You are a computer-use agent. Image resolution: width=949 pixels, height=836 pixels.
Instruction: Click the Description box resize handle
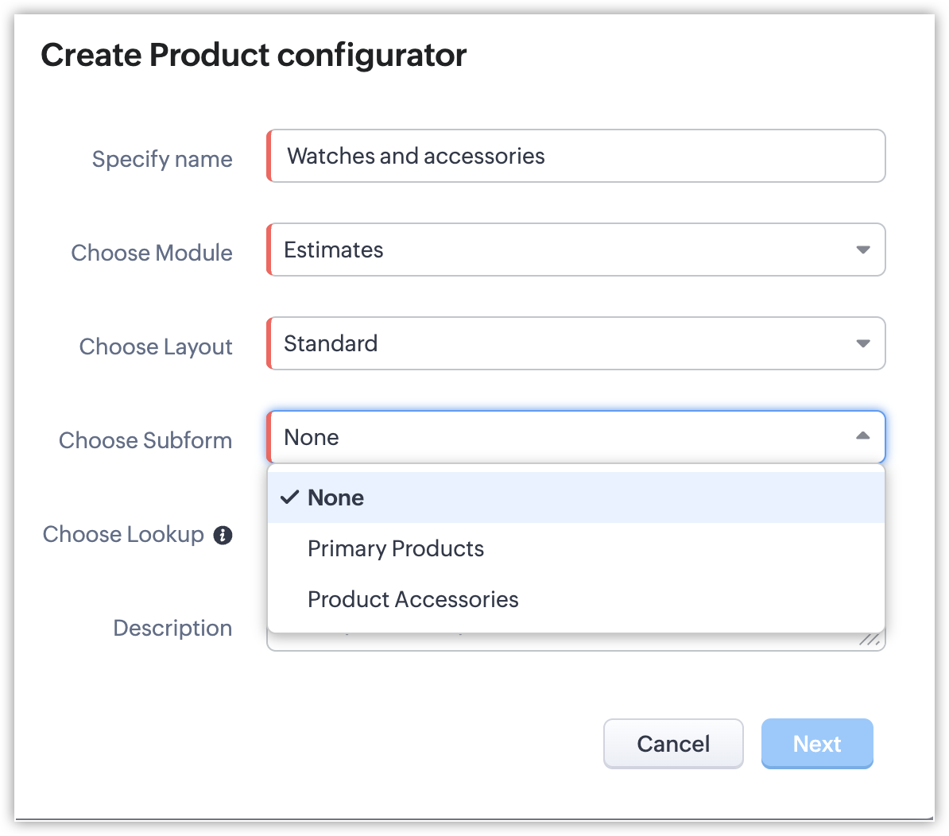(872, 639)
